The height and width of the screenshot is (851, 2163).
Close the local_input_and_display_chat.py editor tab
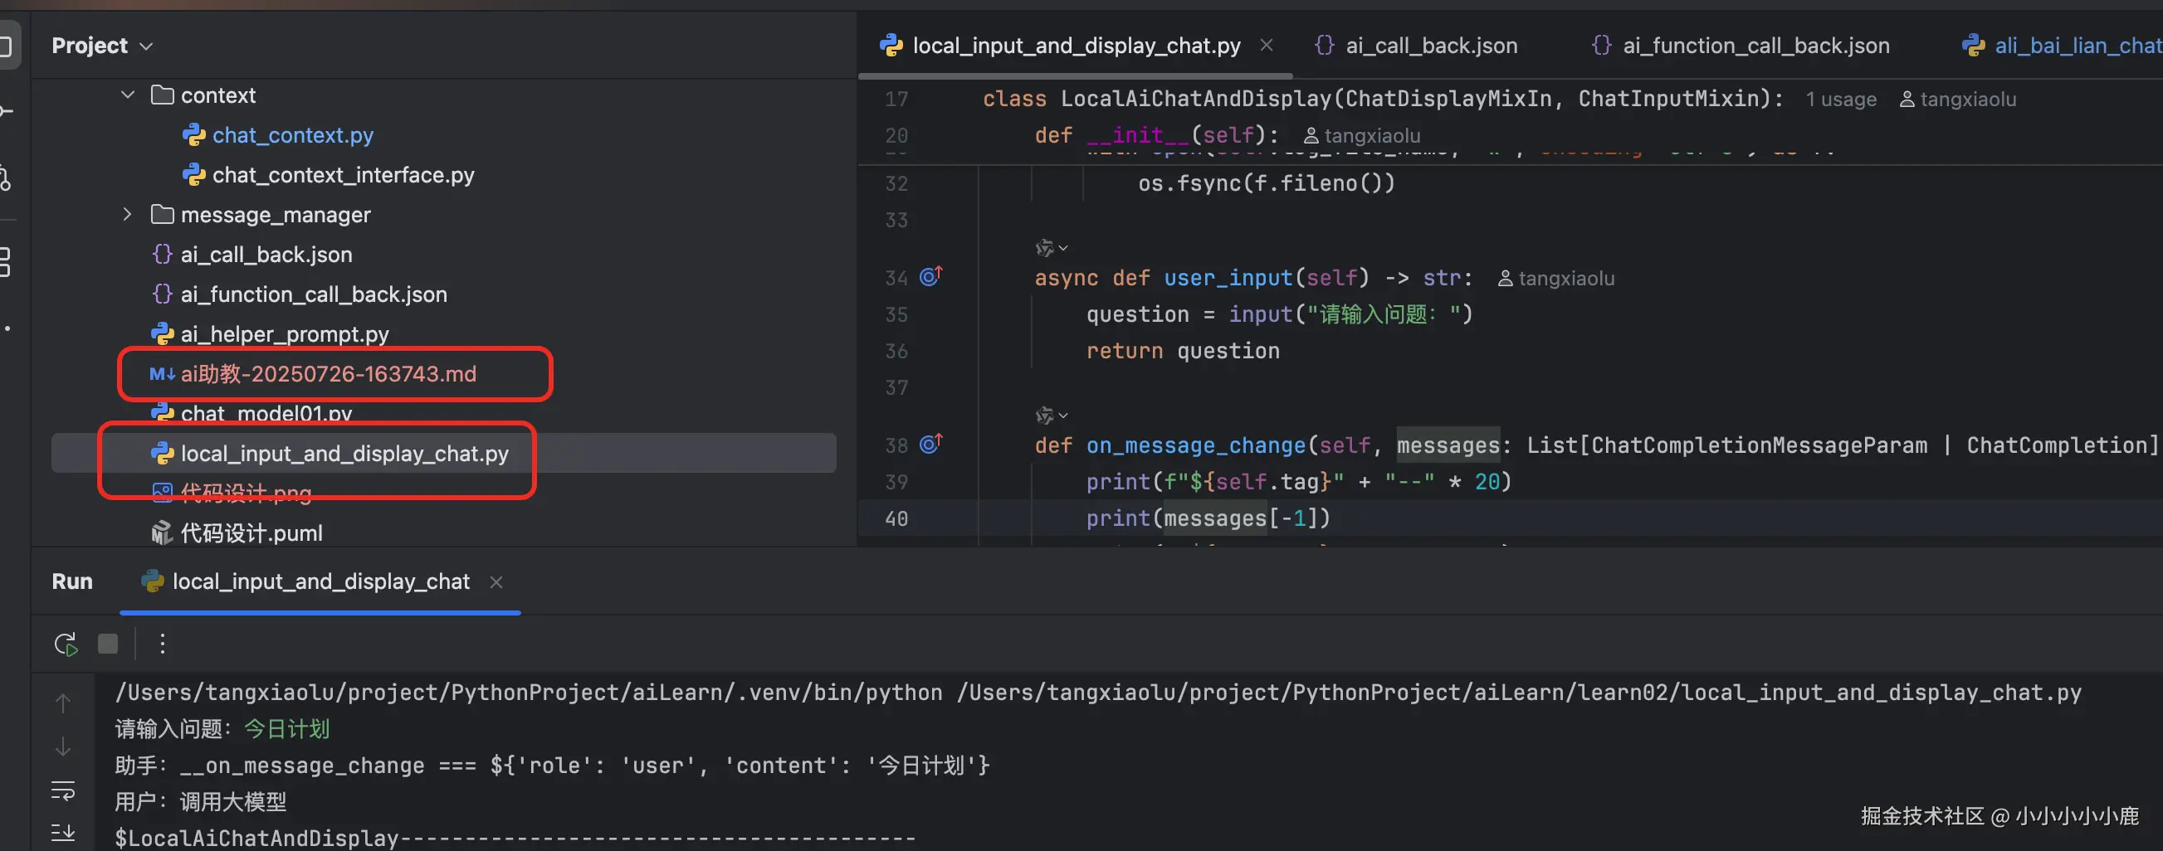pyautogui.click(x=1267, y=46)
